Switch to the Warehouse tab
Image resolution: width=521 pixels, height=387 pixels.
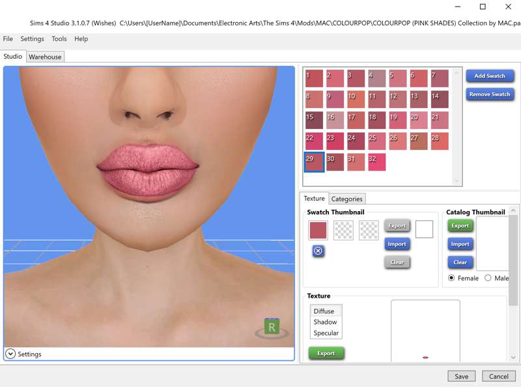pos(45,57)
